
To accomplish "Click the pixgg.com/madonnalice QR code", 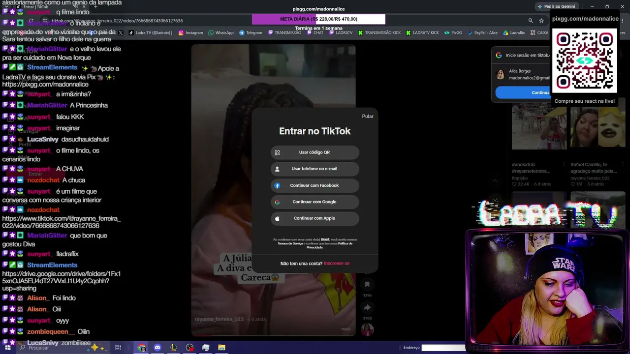I will tap(585, 61).
